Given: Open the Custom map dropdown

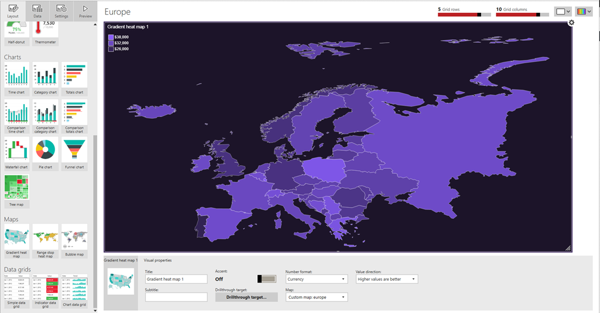Looking at the screenshot, I should (316, 297).
